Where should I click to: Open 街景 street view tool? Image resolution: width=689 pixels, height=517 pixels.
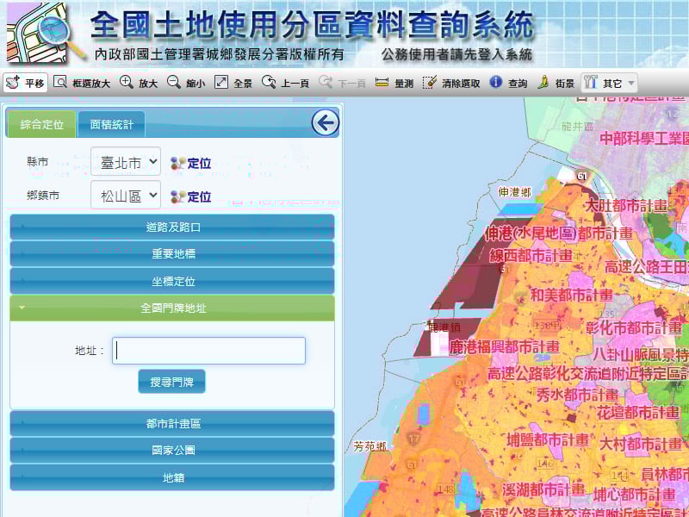point(556,83)
